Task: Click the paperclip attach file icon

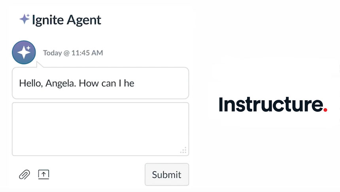Action: pyautogui.click(x=25, y=175)
